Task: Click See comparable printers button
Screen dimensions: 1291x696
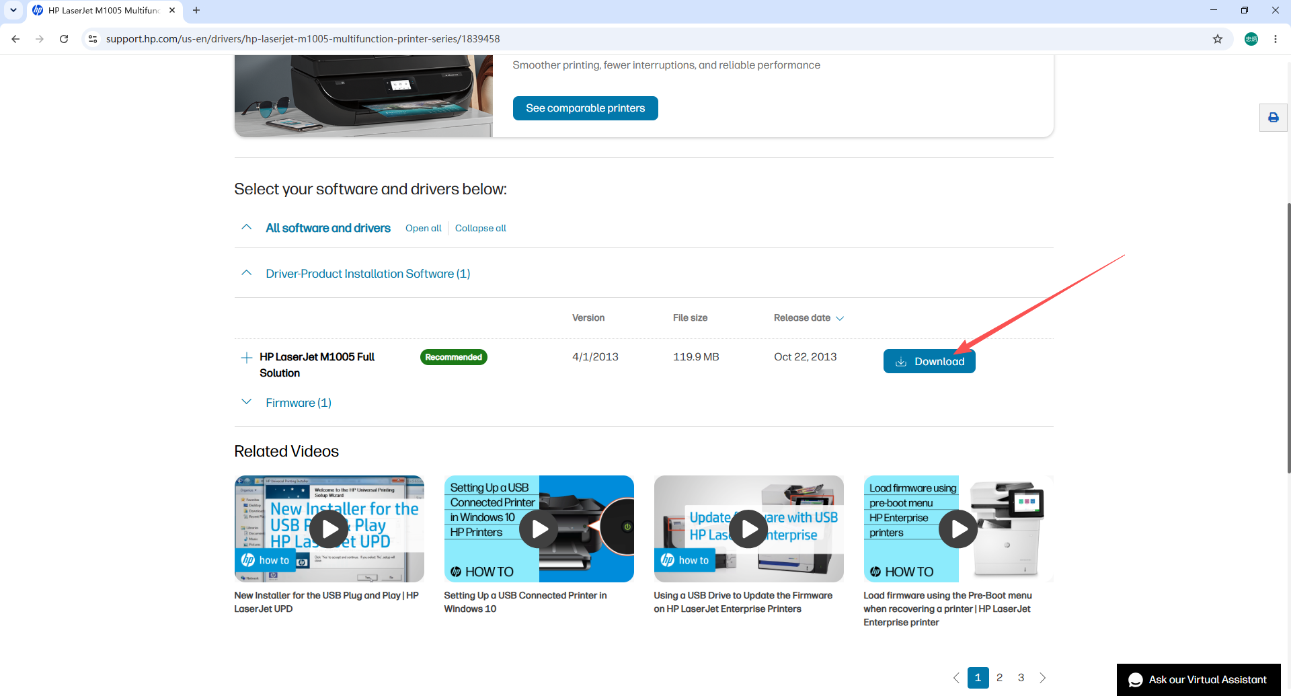Action: click(585, 108)
